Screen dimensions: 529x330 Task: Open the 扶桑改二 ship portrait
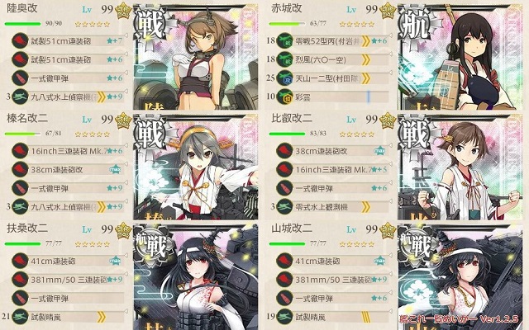[x=196, y=277]
